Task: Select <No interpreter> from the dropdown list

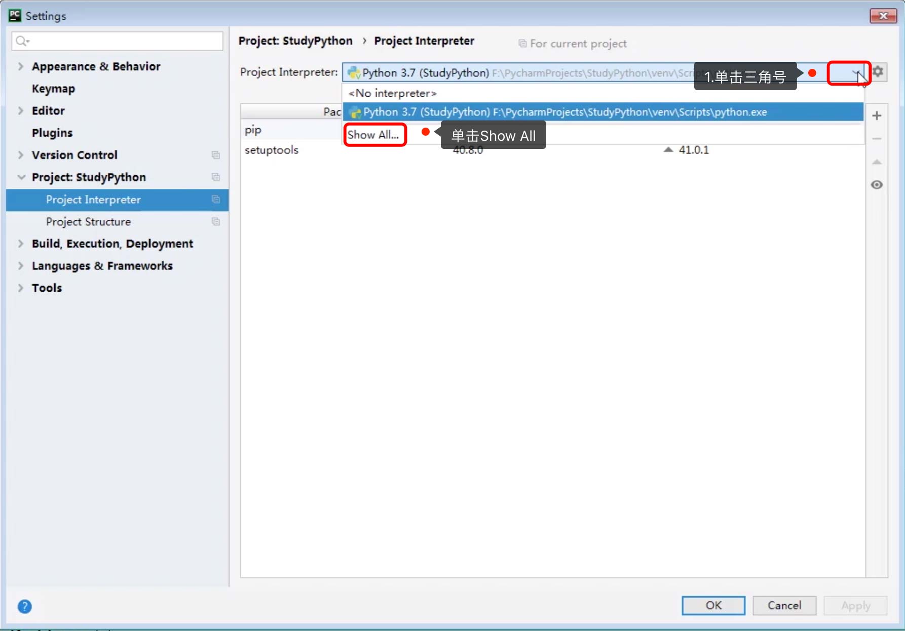Action: (392, 93)
